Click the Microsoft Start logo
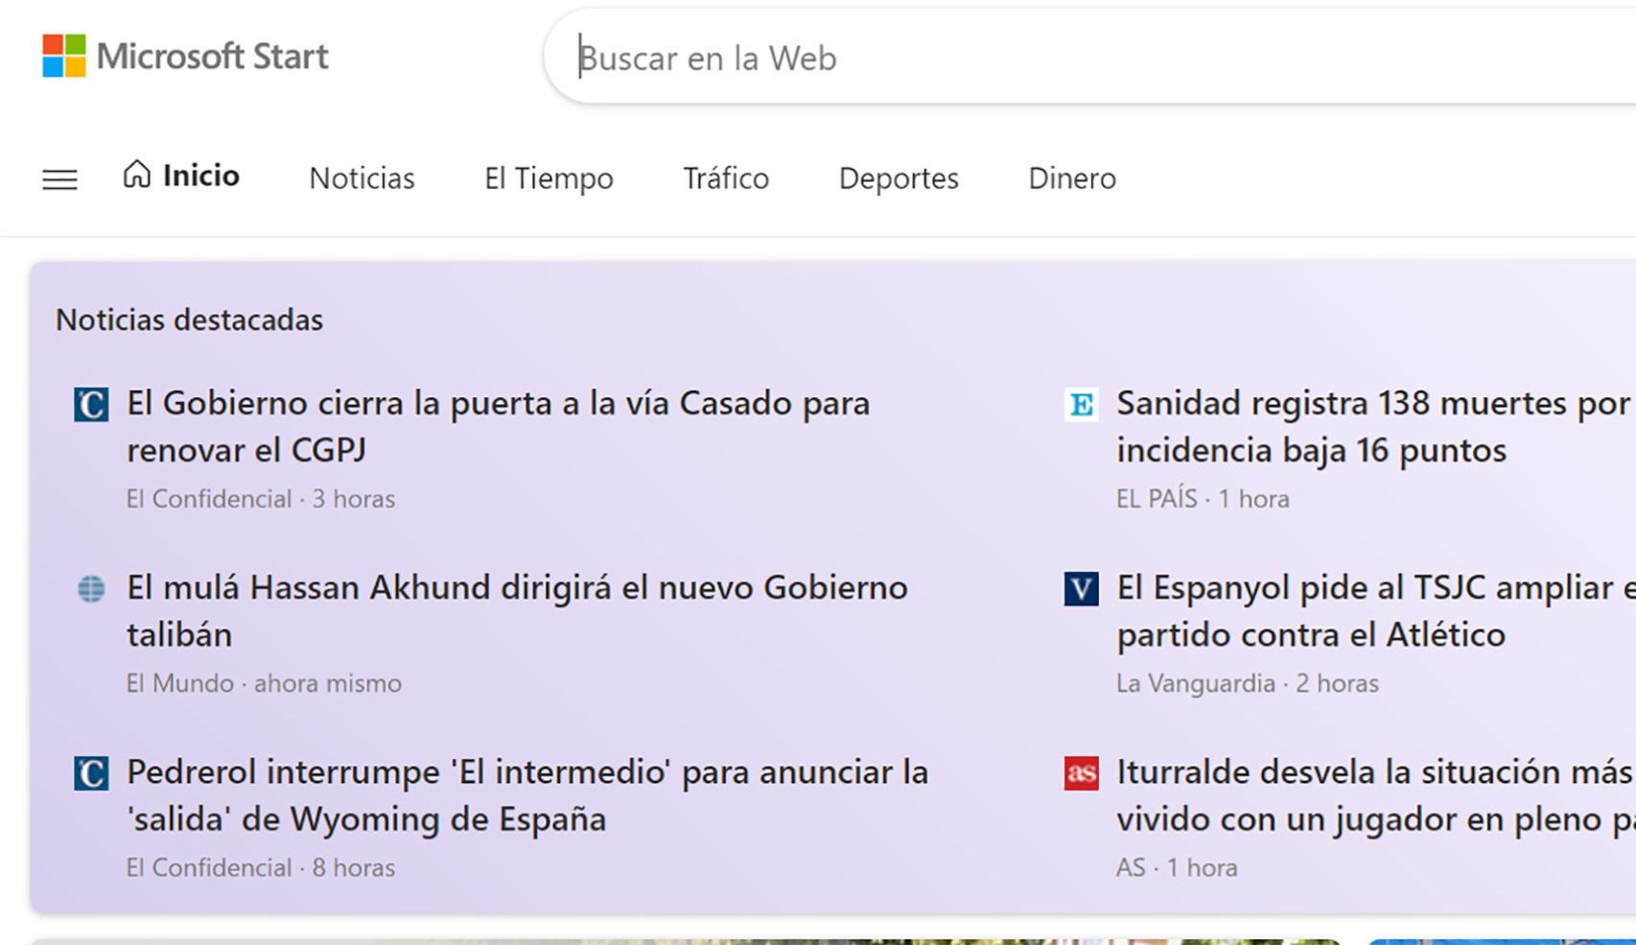 tap(184, 56)
